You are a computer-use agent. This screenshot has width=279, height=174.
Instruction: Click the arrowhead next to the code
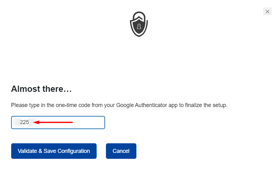coord(36,122)
